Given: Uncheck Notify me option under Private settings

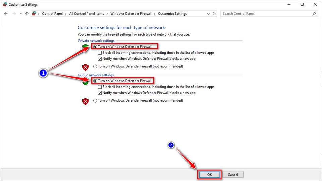Looking at the screenshot, I should point(100,59).
